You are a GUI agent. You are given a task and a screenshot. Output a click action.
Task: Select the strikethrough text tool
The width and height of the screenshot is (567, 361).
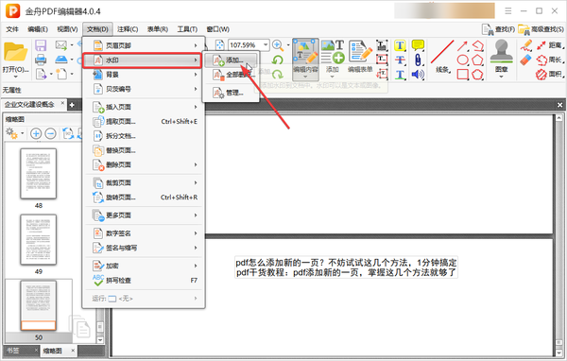coord(400,60)
